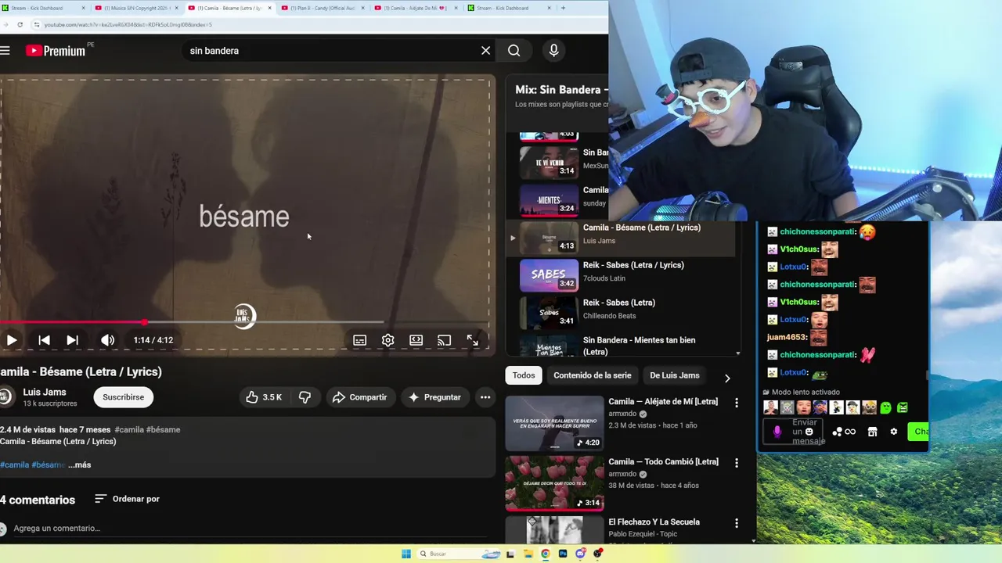The width and height of the screenshot is (1002, 563).
Task: Open a new browser tab with plus
Action: tap(563, 8)
